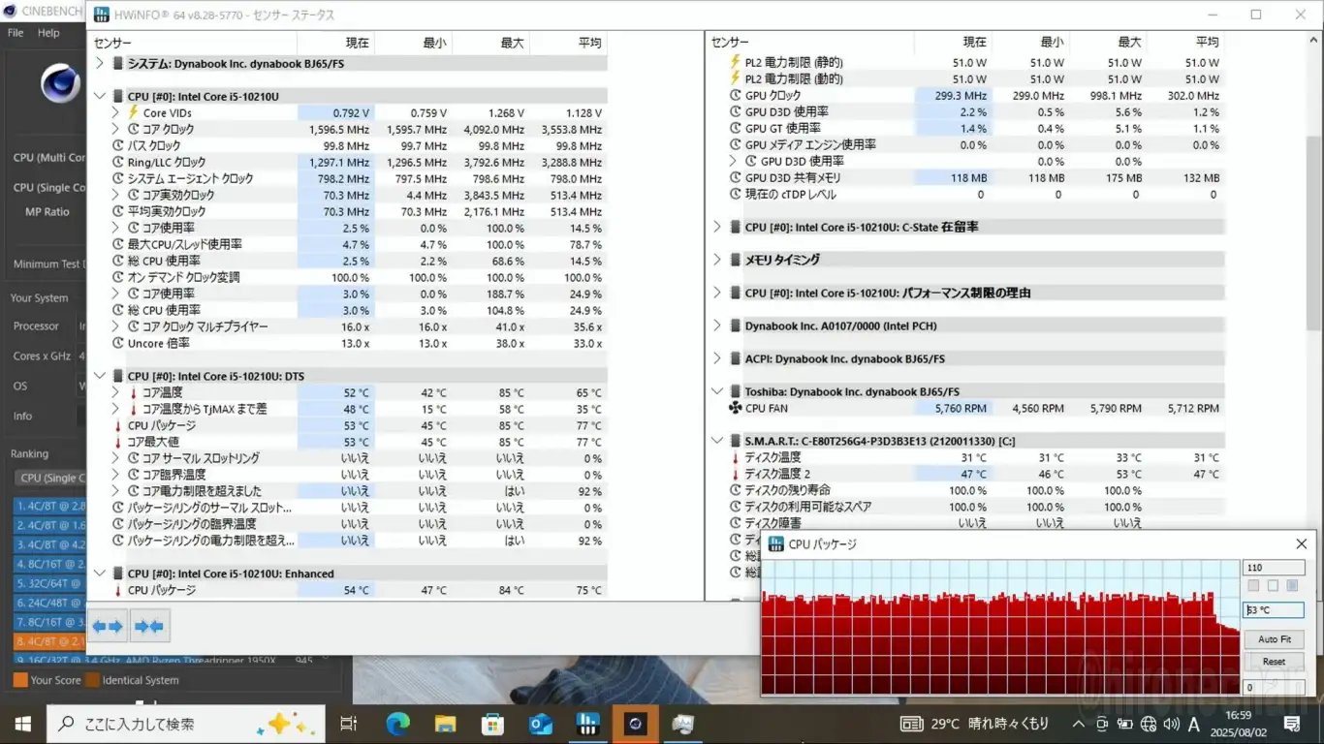Screen dimensions: 1324x744
Task: Collapse the S.M.A.R.T. C-E80T256G4 drive group
Action: coord(717,441)
